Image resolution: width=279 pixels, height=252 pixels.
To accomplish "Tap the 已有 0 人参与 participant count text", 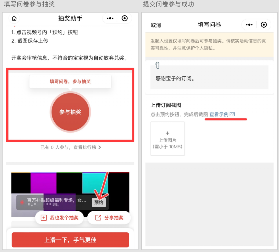I will point(56,147).
